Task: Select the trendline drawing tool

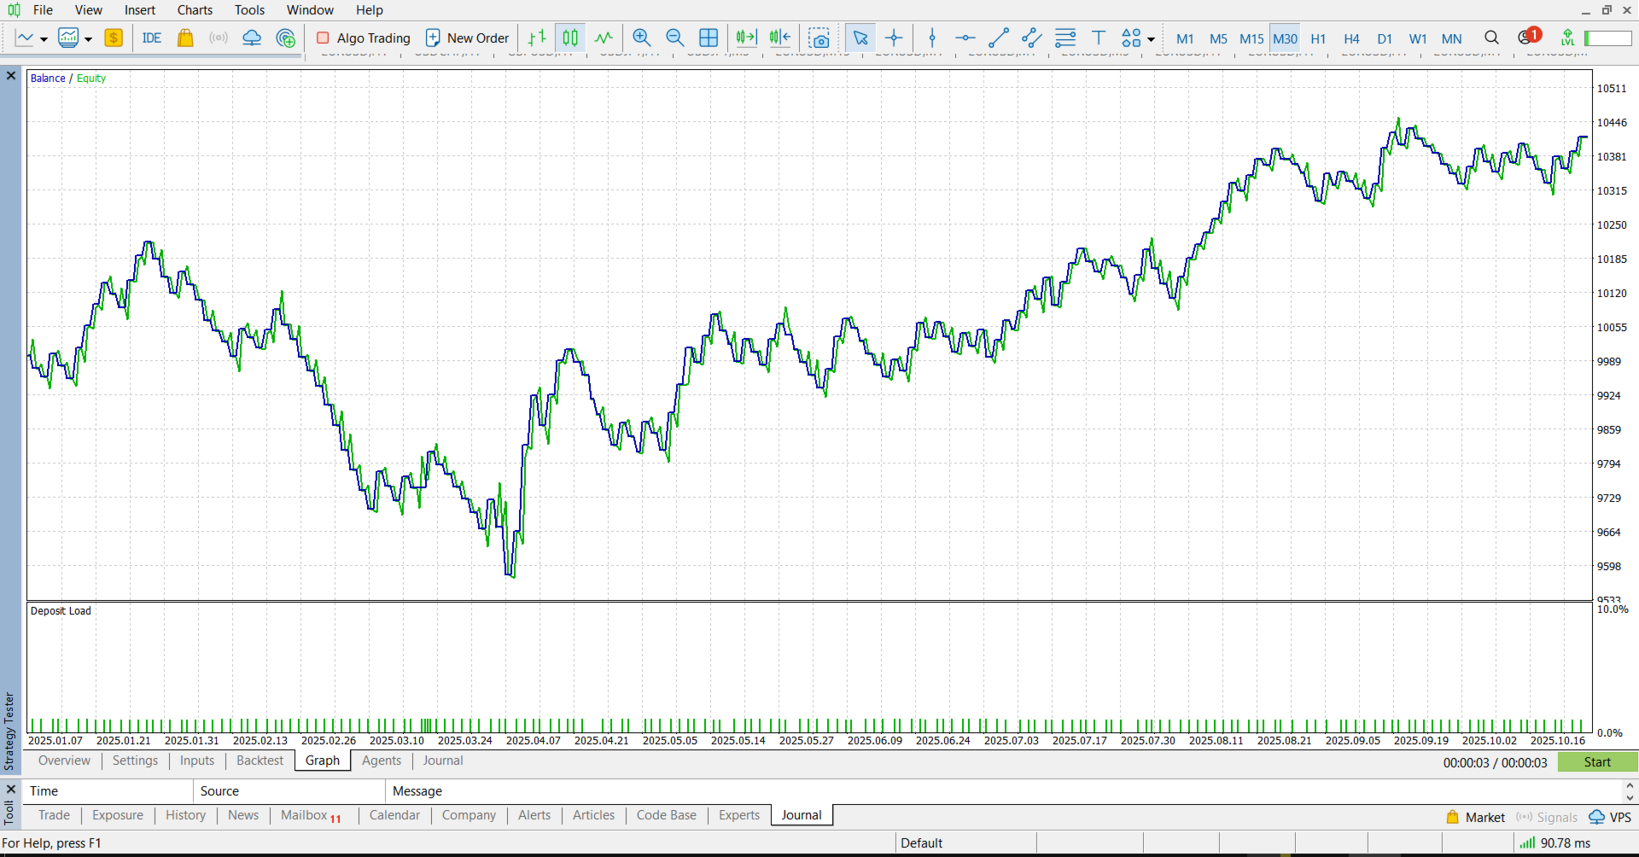Action: (x=997, y=38)
